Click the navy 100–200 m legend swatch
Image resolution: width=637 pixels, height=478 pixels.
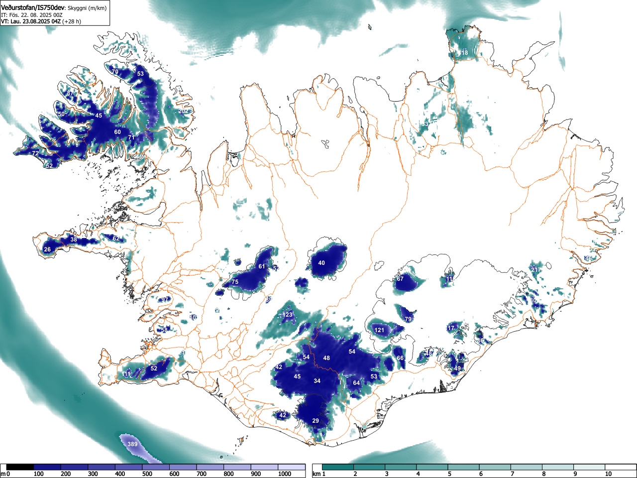coord(47,467)
